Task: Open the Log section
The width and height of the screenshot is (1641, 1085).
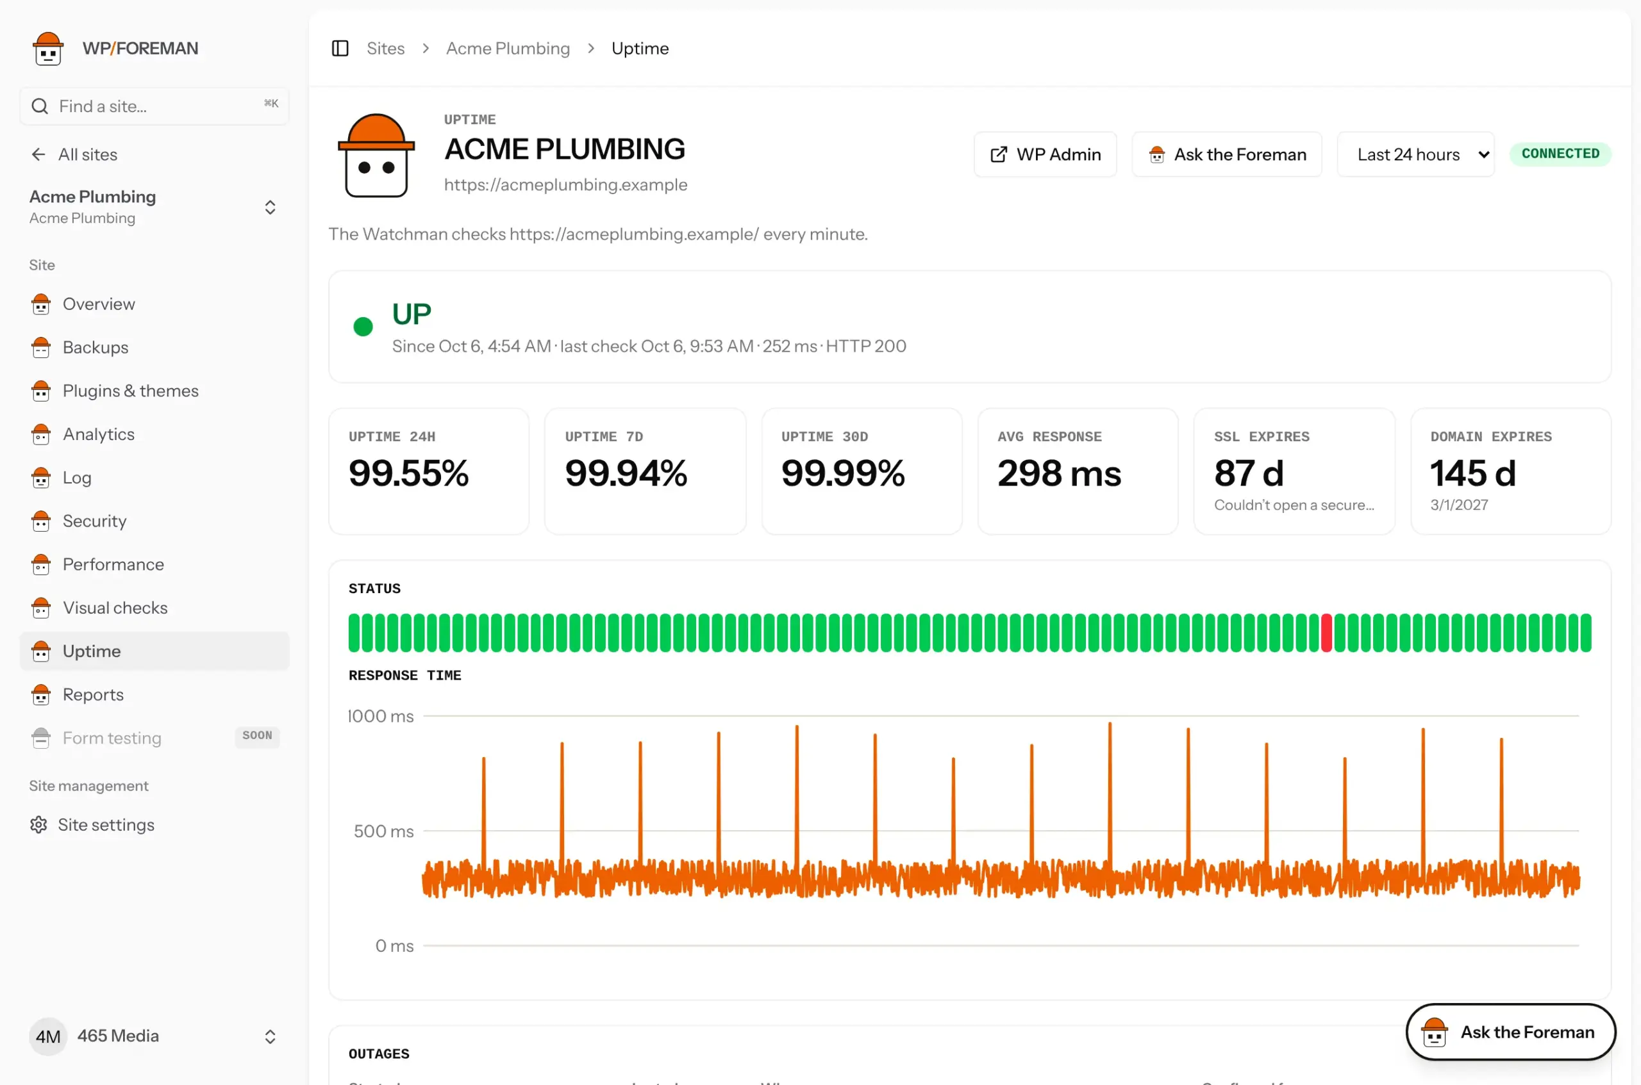Action: [x=154, y=477]
